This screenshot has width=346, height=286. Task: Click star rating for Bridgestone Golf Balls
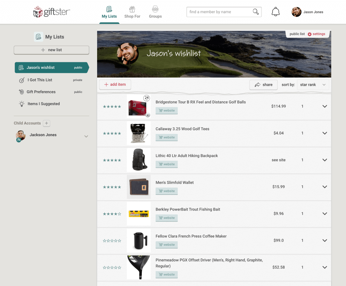pyautogui.click(x=112, y=107)
